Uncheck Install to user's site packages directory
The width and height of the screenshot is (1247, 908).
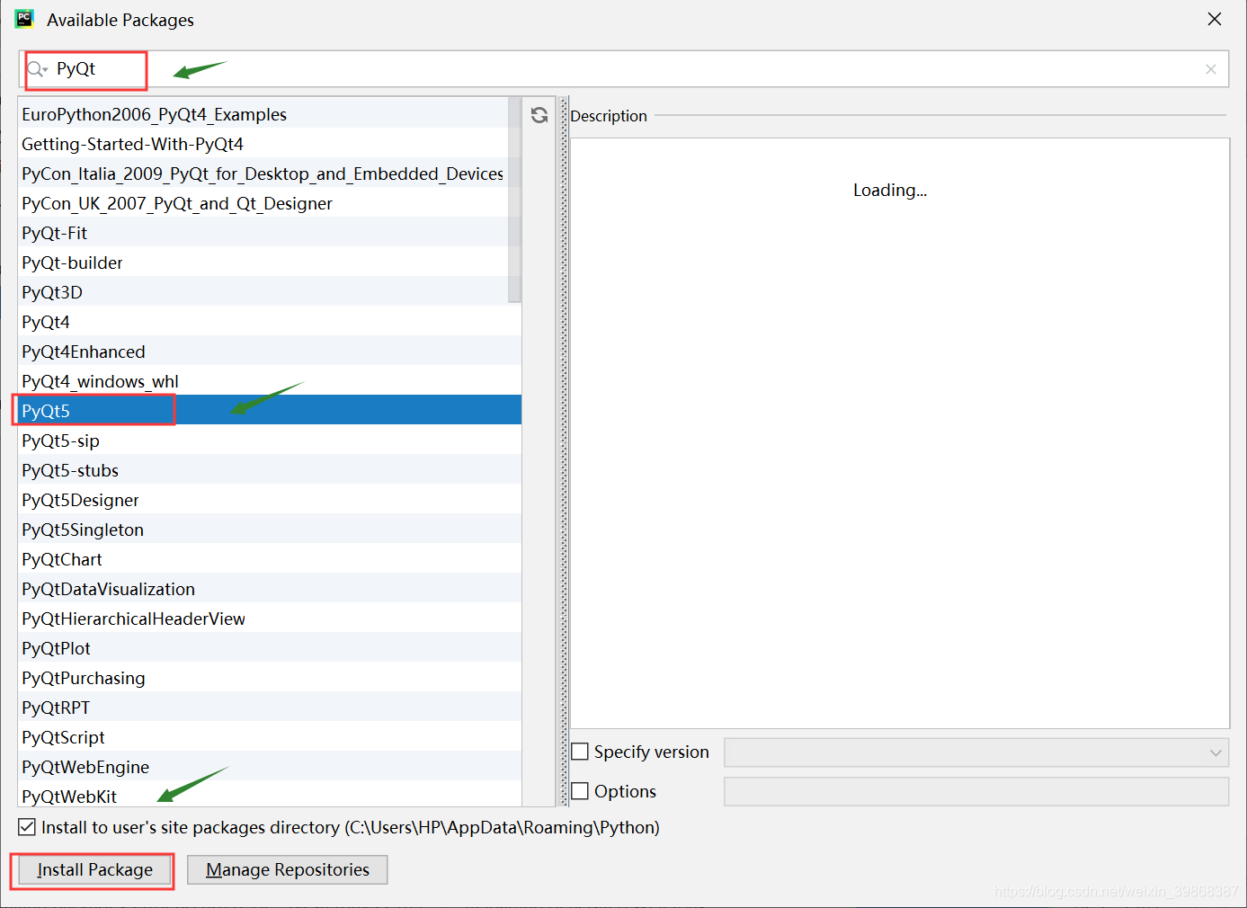pyautogui.click(x=27, y=827)
